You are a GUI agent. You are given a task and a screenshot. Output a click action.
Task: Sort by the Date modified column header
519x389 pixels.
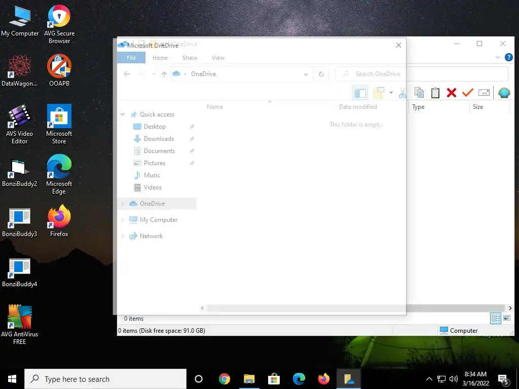[358, 107]
